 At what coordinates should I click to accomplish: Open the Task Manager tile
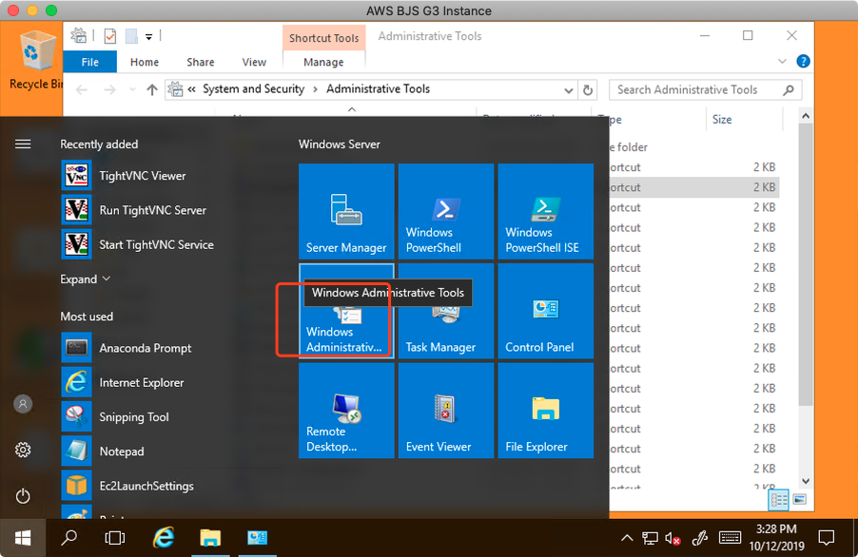tap(445, 311)
